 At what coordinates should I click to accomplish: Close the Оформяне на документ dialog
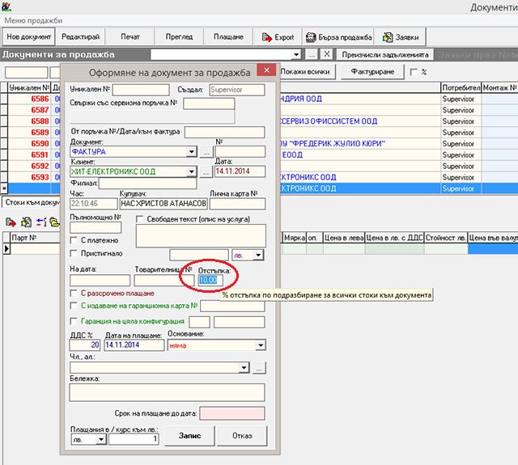pos(266,70)
